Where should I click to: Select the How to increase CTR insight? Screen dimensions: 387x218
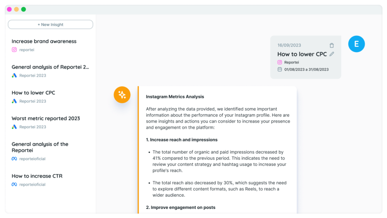[37, 176]
